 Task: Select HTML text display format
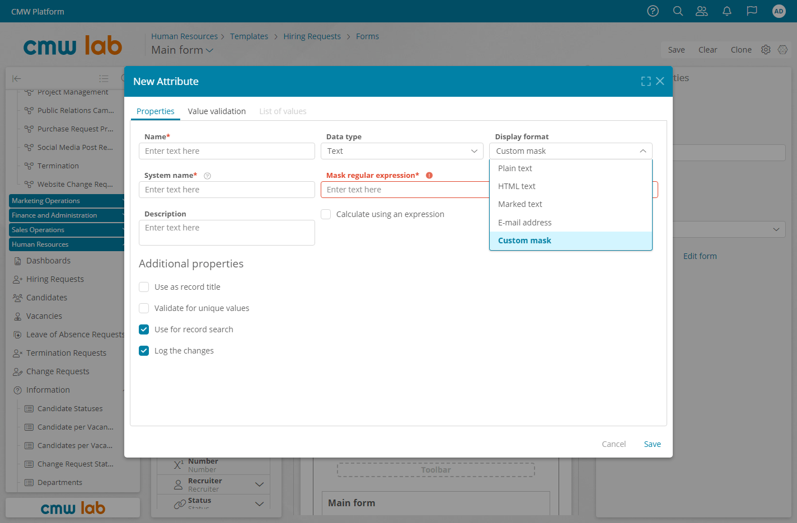571,186
